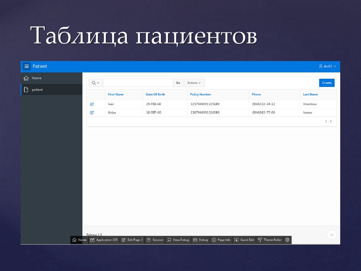Click the edit pencil icon for Ivan's row
The width and height of the screenshot is (361, 271).
pyautogui.click(x=92, y=104)
